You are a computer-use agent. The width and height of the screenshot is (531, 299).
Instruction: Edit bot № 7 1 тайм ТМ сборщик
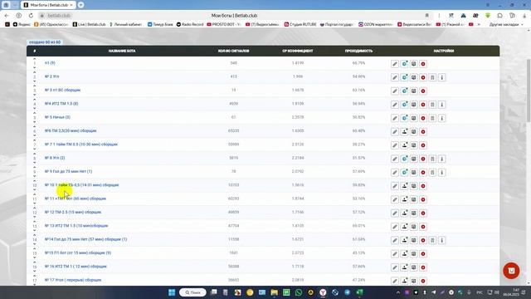395,145
